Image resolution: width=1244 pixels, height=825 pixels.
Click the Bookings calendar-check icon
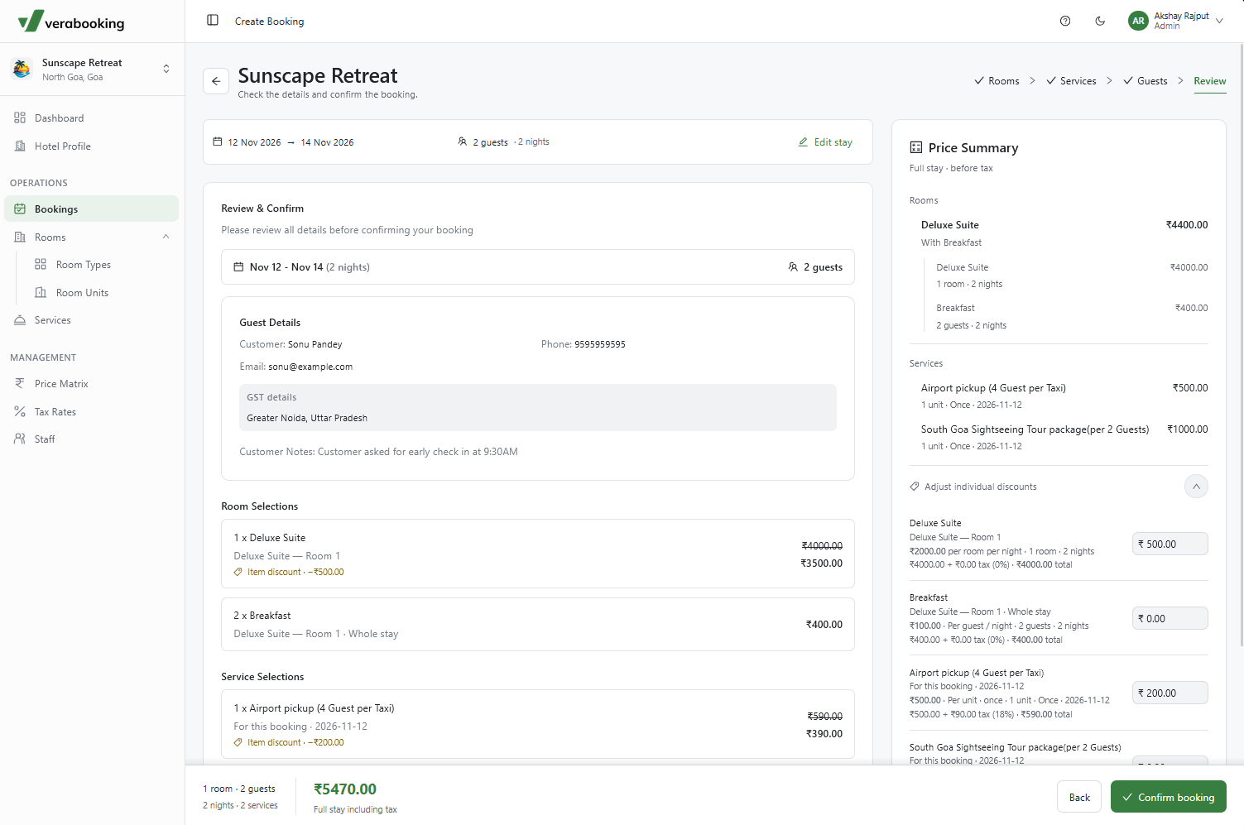tap(20, 209)
